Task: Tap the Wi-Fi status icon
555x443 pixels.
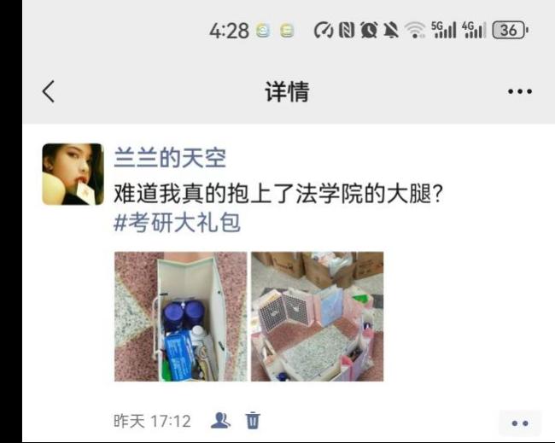Action: [415, 30]
